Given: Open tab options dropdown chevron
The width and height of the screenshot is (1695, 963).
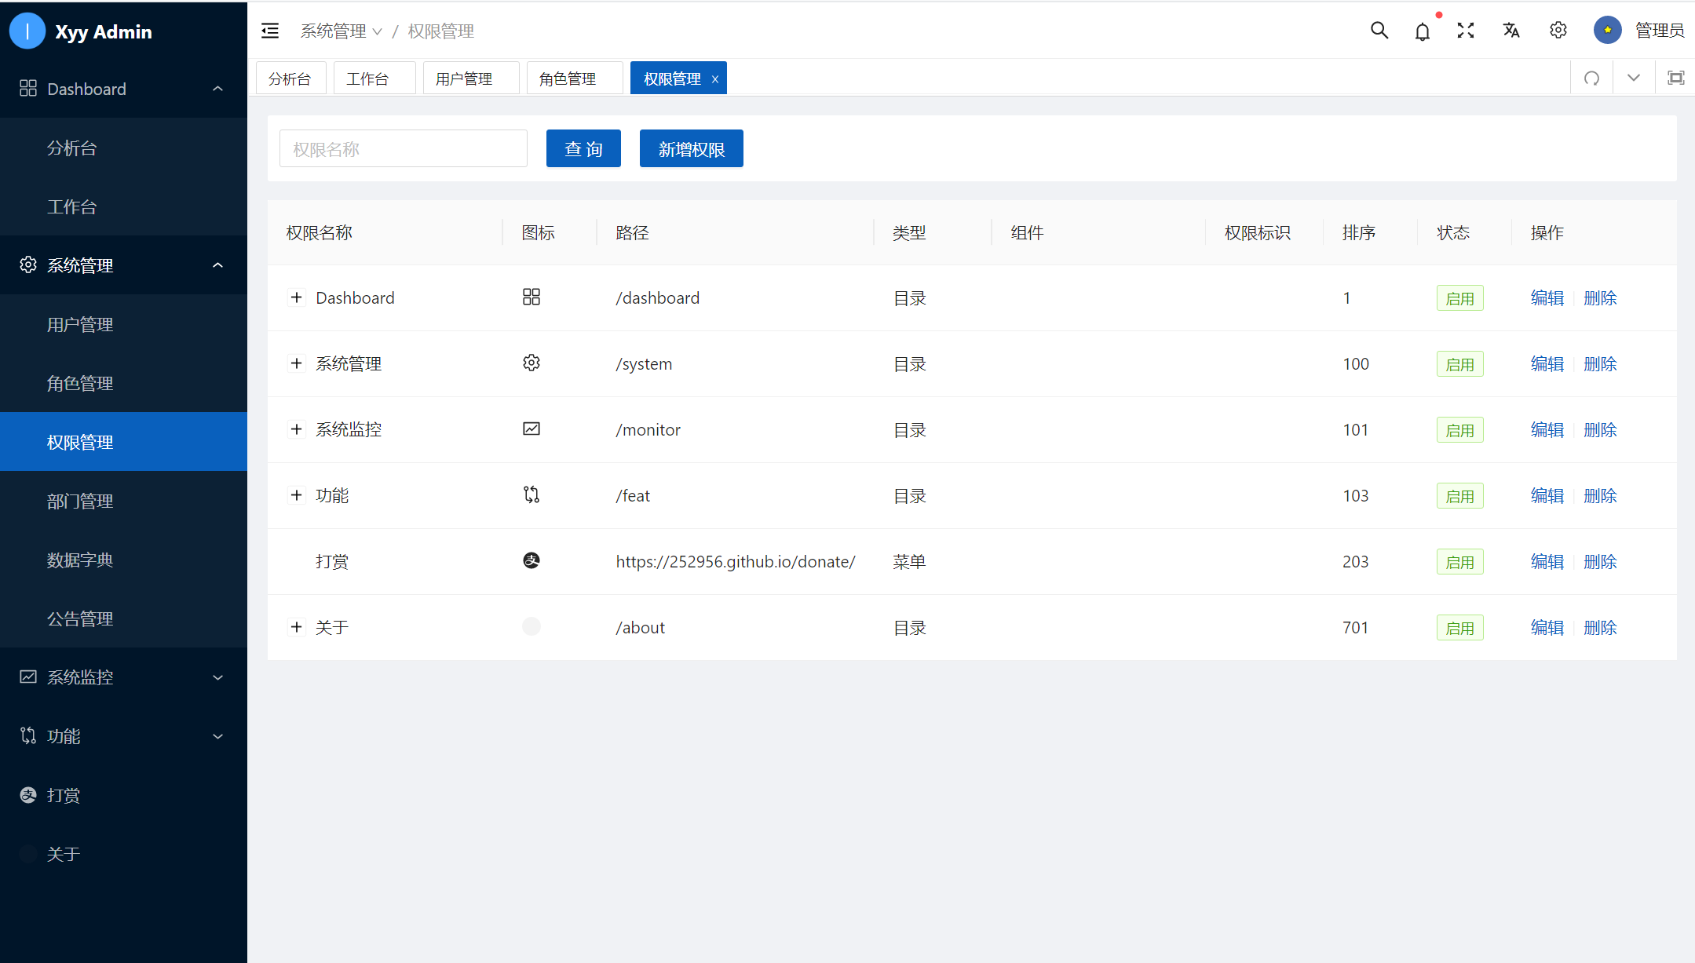Looking at the screenshot, I should coord(1634,78).
